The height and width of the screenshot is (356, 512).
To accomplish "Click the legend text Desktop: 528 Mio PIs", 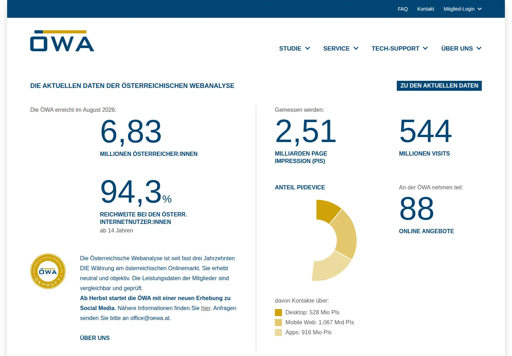I will pyautogui.click(x=313, y=312).
